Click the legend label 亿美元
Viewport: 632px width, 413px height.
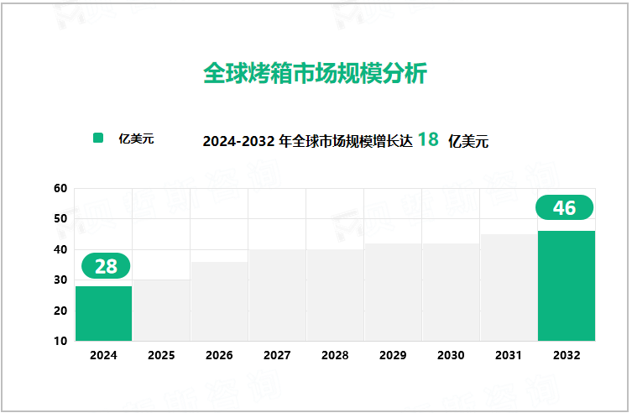point(136,139)
